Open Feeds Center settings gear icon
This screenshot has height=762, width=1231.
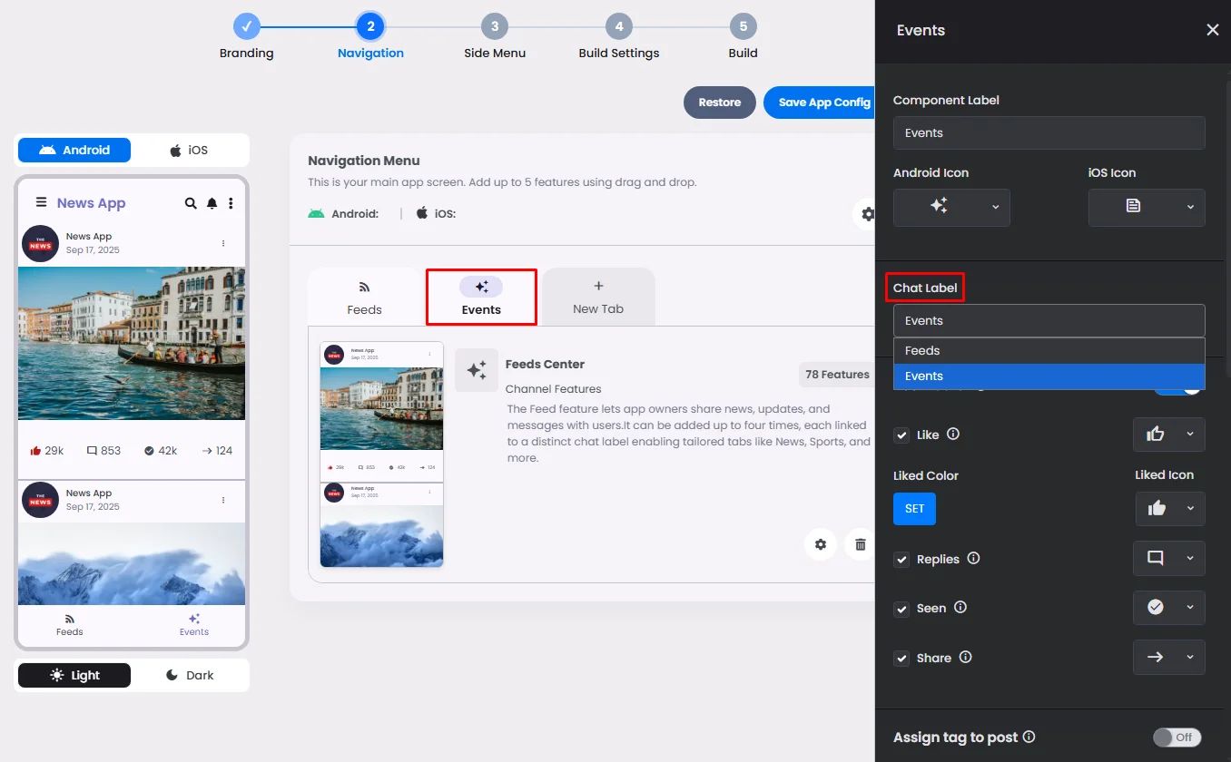point(821,544)
